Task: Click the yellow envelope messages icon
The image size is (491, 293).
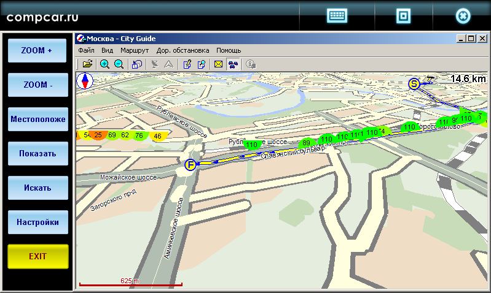Action: [x=218, y=64]
